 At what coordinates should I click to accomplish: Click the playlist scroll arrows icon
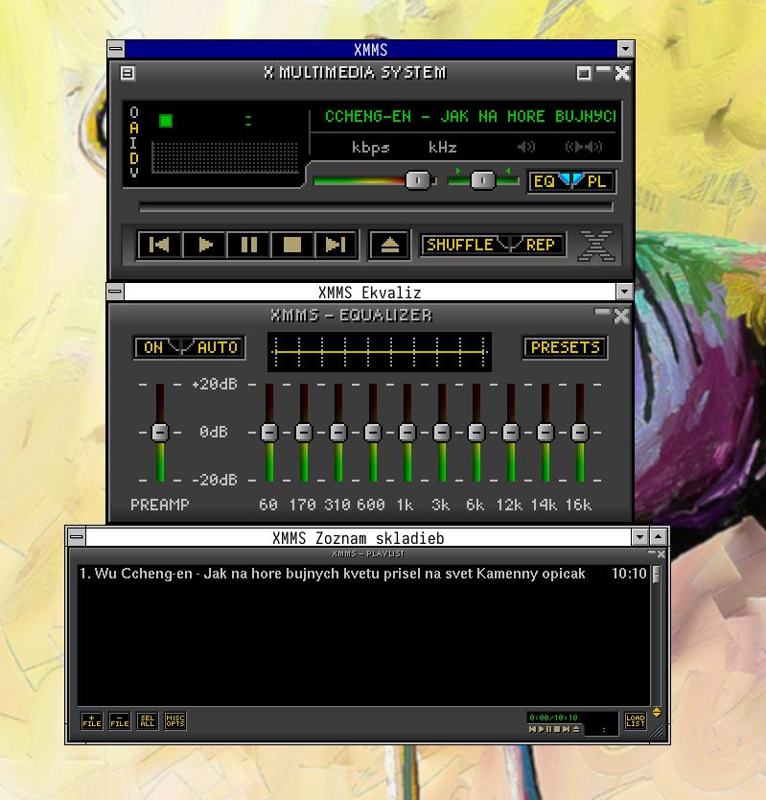click(657, 713)
